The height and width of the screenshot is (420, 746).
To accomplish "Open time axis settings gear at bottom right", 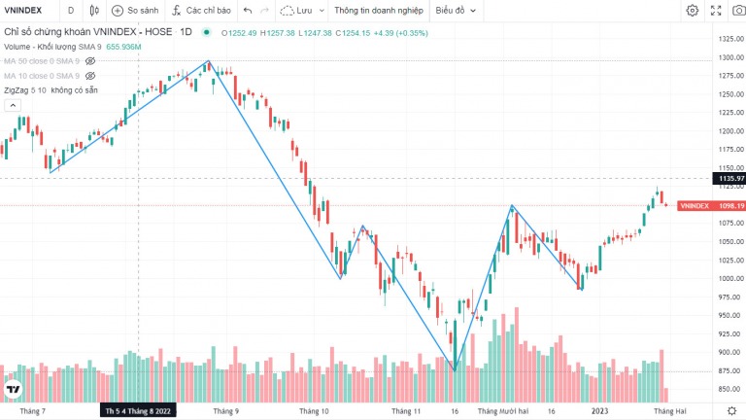I will (731, 410).
